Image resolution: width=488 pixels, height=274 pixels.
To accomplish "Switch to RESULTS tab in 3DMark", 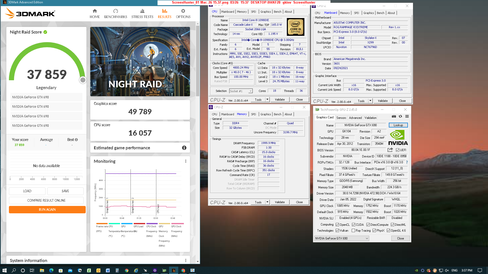I will [x=165, y=14].
